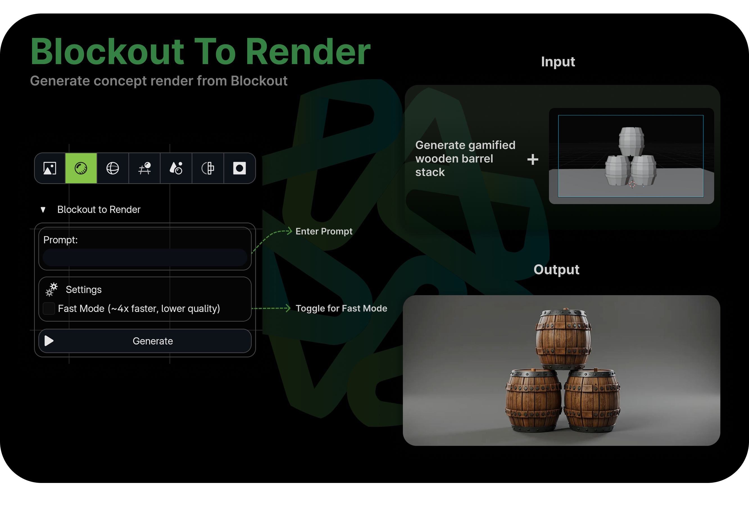Select the highlighted green shaded-sphere render tool
The width and height of the screenshot is (749, 506).
pyautogui.click(x=81, y=168)
